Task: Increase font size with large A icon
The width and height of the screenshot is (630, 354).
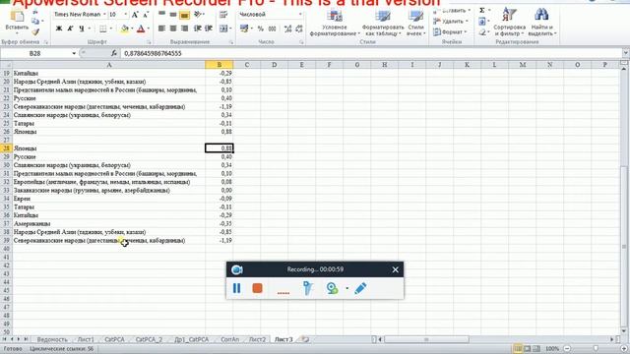Action: 135,15
